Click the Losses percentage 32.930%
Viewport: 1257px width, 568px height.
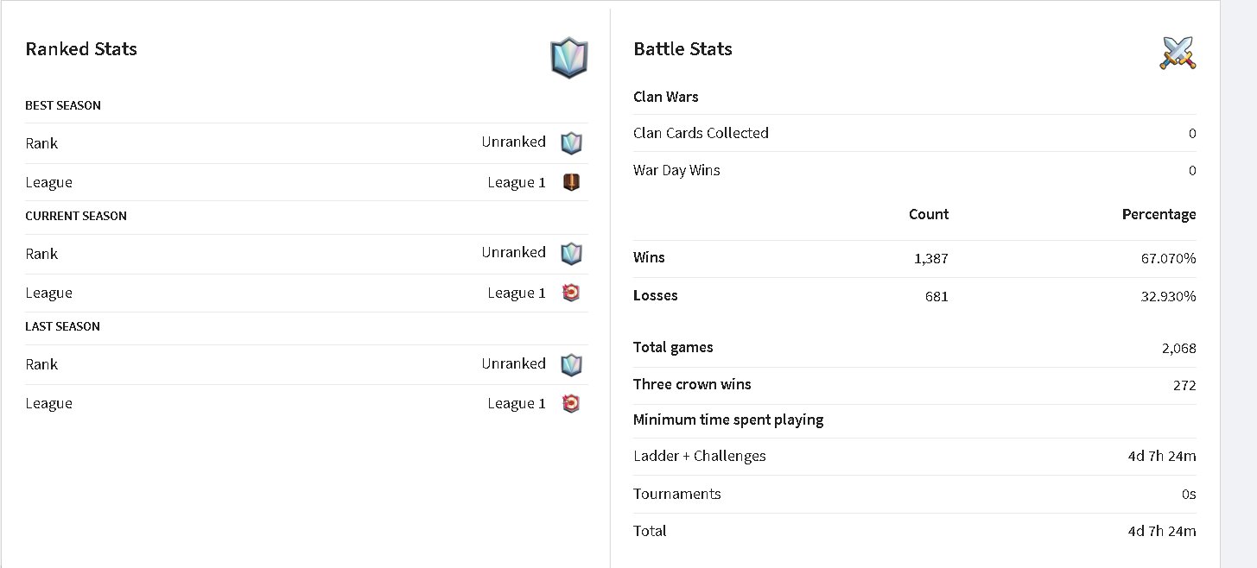pos(1169,296)
